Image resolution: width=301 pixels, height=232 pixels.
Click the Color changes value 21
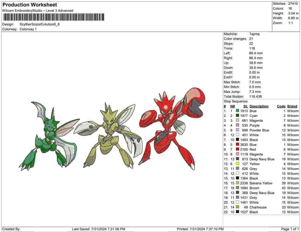point(251,39)
